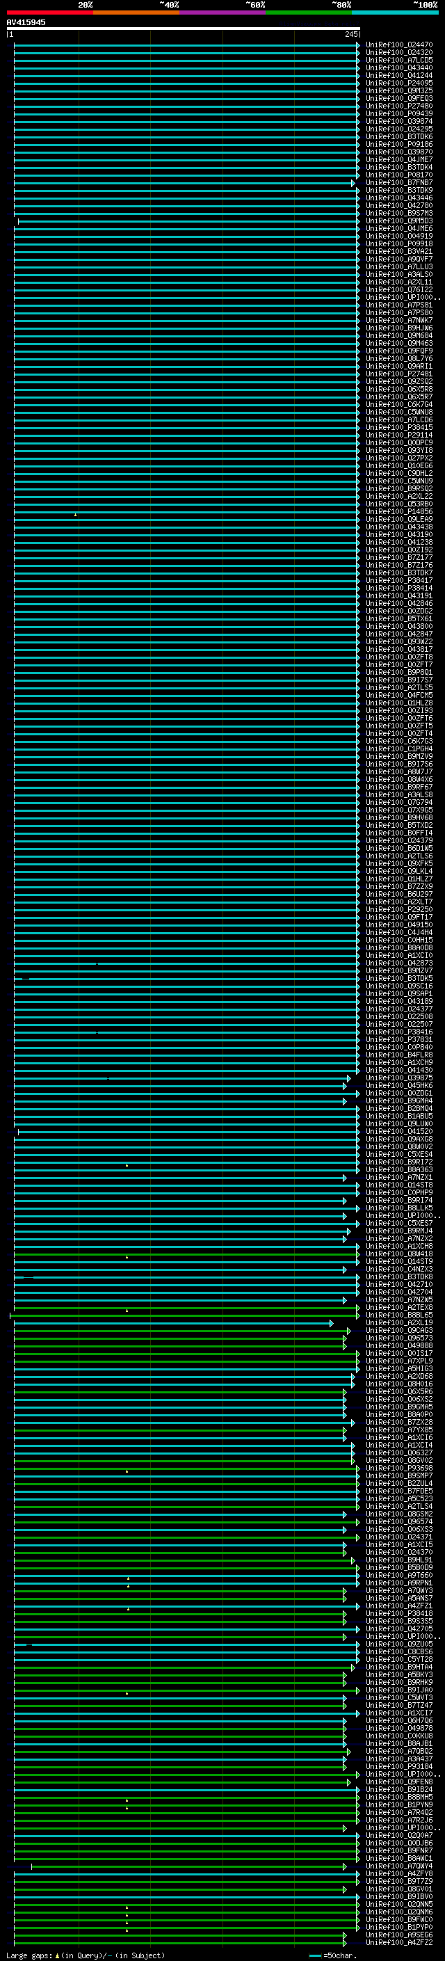445x1961 pixels.
Task: Open hit UniRef100_A7LCD5
Action: coord(399,60)
